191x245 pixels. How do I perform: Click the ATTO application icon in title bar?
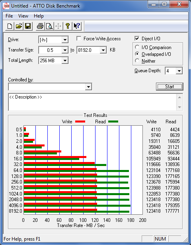tap(6, 6)
